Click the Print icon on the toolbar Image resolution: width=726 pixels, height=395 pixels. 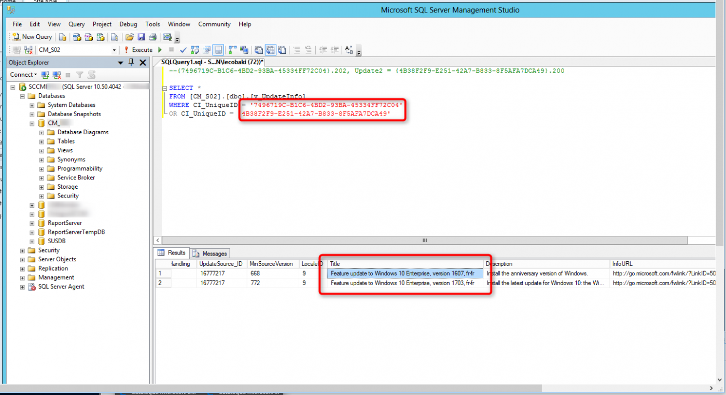pyautogui.click(x=153, y=37)
